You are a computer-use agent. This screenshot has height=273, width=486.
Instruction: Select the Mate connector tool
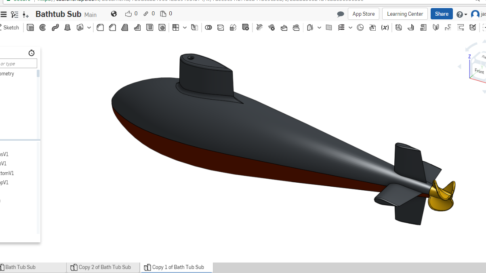(x=360, y=28)
